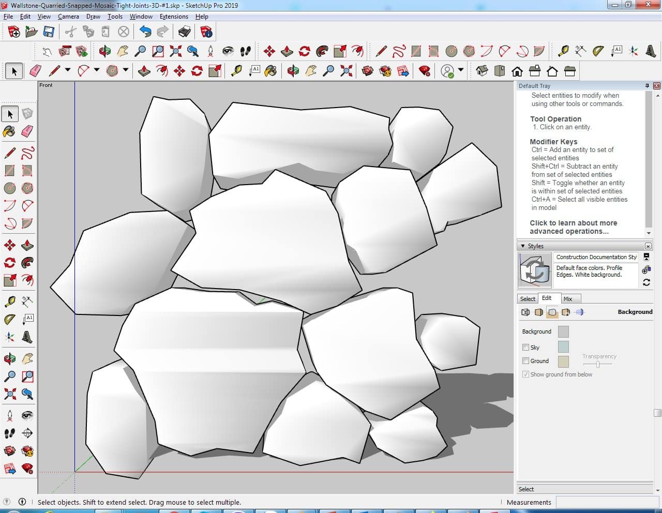Activate the Paint Bucket tool in left toolbar
662x513 pixels.
point(9,131)
